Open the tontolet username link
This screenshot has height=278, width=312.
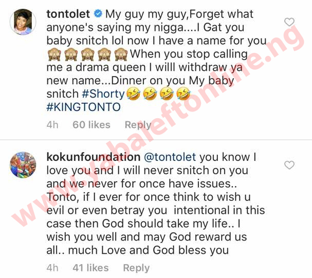(68, 14)
